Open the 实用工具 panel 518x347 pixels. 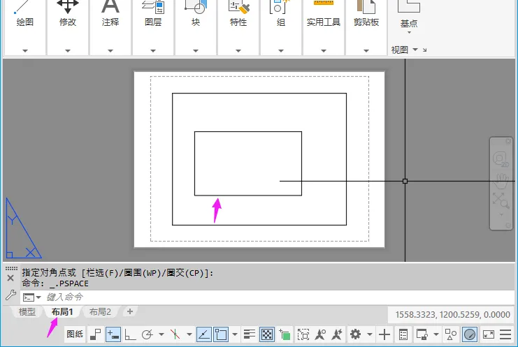[324, 22]
